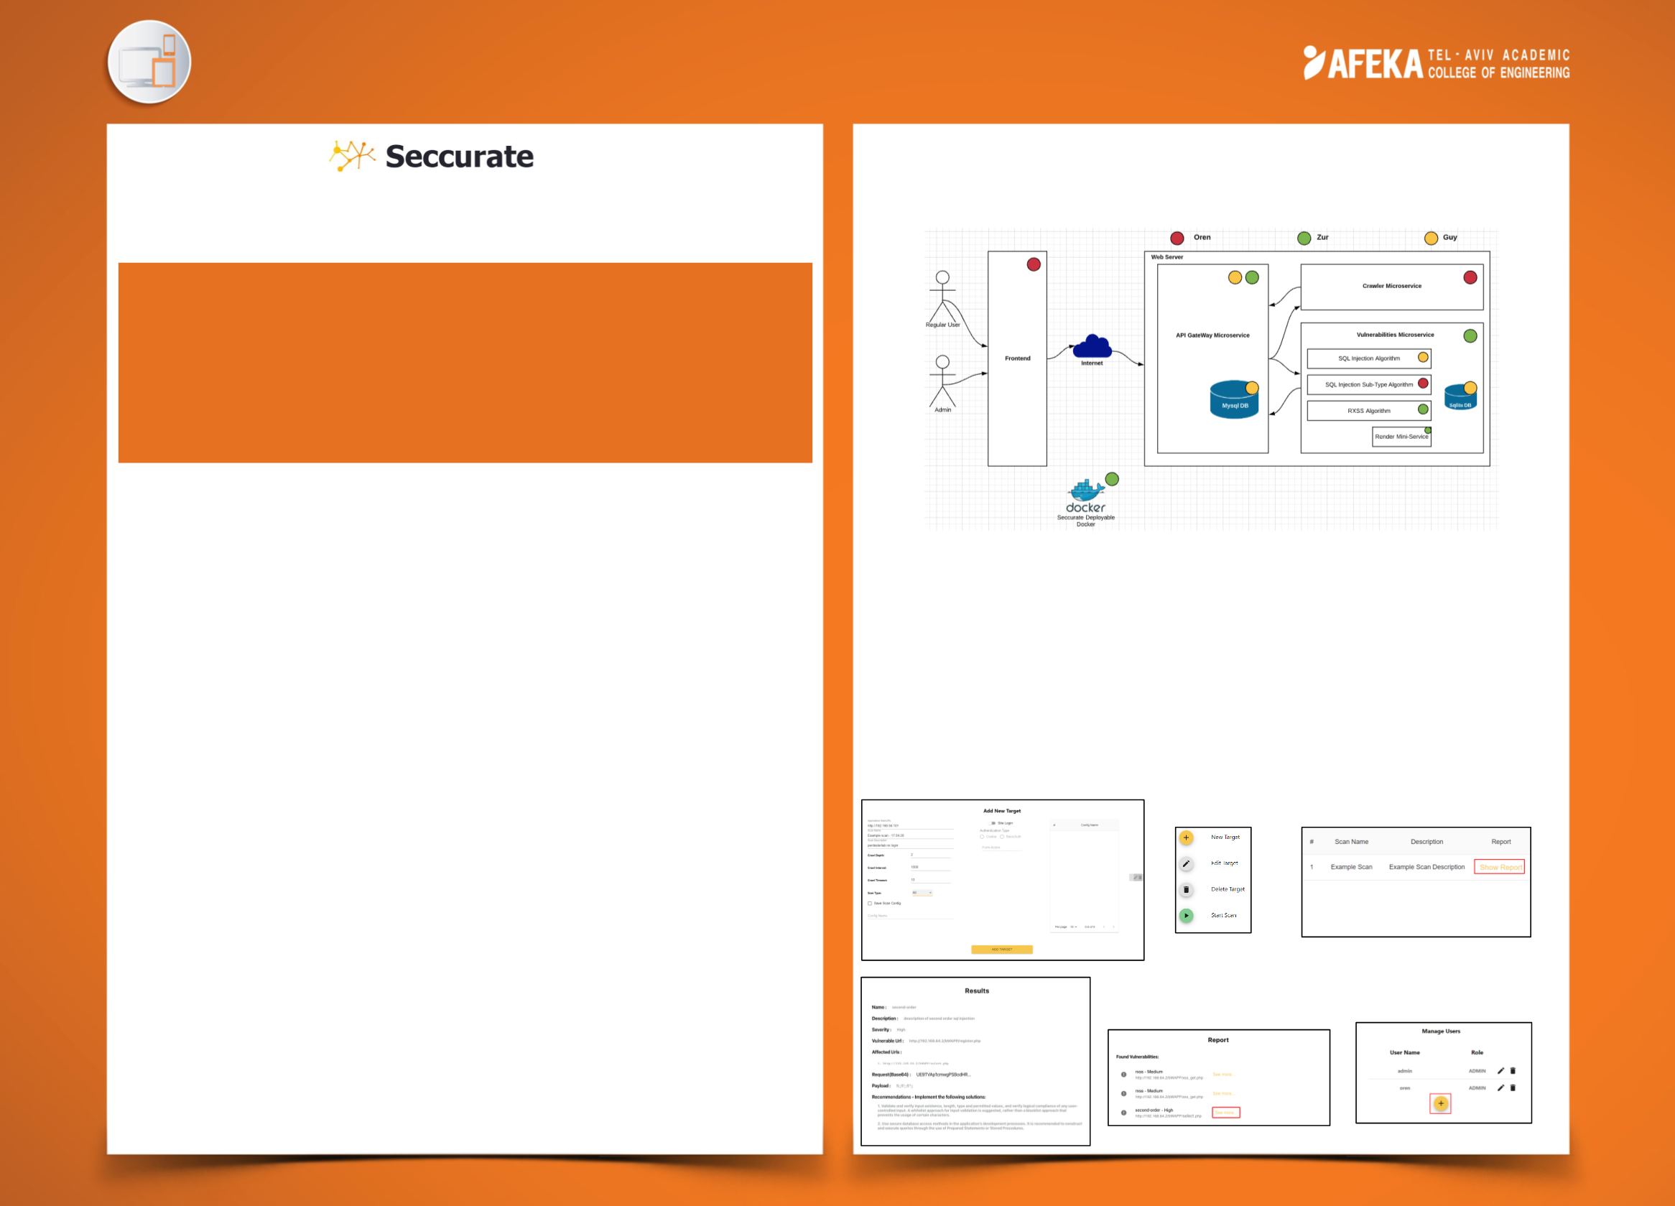
Task: Click the second-order - High entry
Action: click(1154, 1110)
